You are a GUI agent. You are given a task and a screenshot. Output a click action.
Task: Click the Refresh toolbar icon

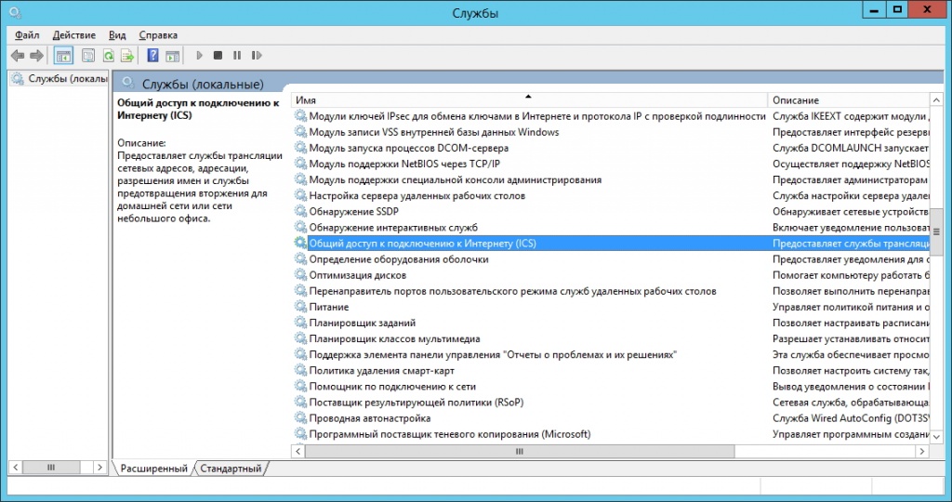108,56
